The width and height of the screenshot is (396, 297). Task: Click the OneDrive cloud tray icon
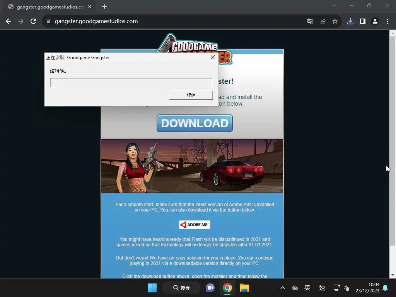coord(295,288)
